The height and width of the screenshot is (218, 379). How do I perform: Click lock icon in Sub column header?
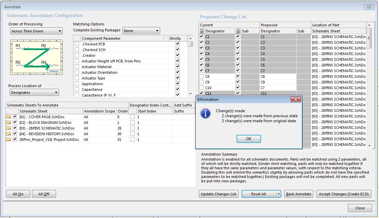coord(238,31)
